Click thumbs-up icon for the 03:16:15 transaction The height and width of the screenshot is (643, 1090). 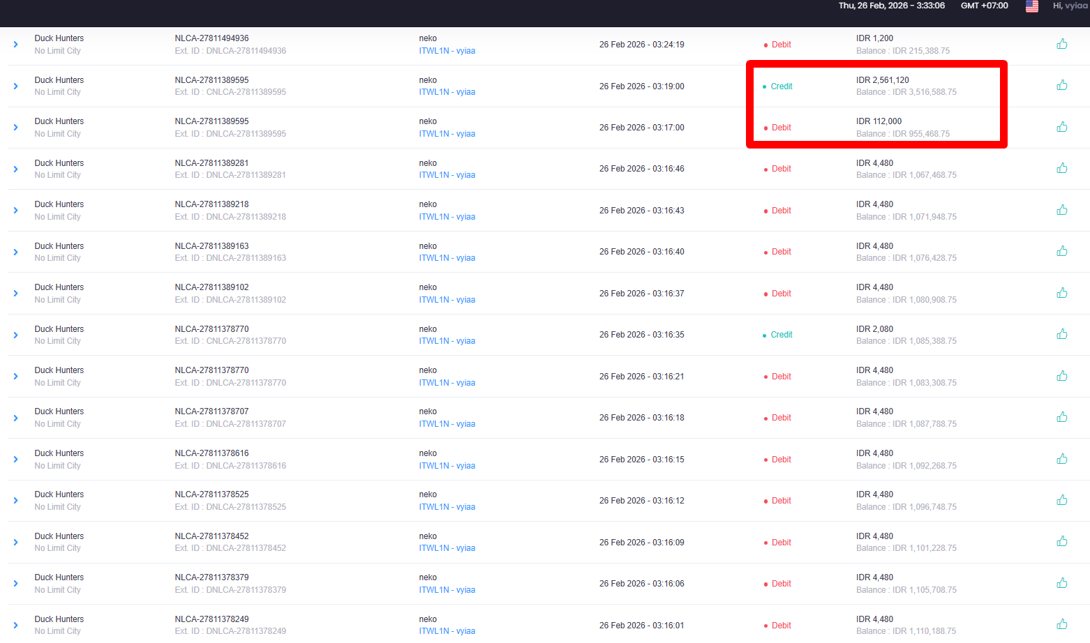(x=1062, y=459)
